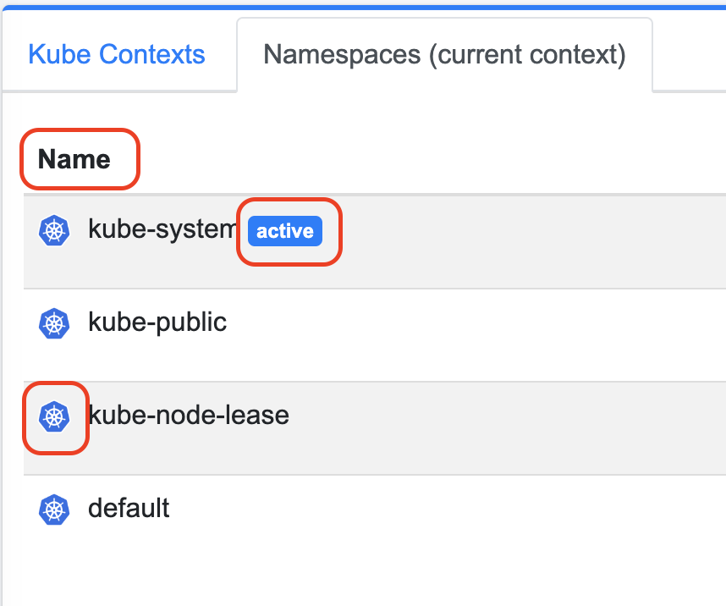Click empty space in the kube-node-lease row
Screen dimensions: 726x606
tap(508, 427)
